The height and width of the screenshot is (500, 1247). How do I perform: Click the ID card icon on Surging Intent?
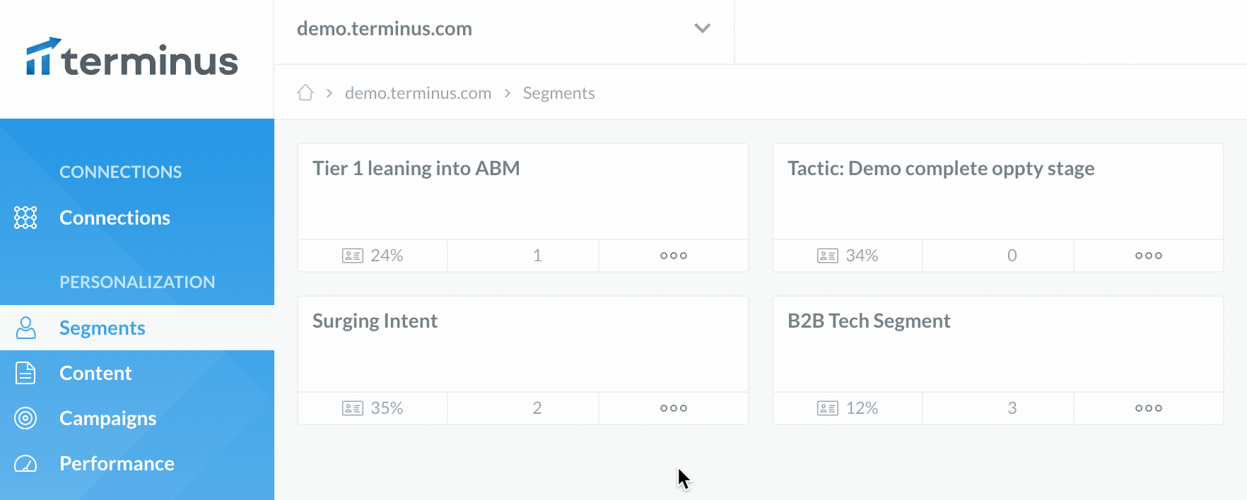coord(353,408)
